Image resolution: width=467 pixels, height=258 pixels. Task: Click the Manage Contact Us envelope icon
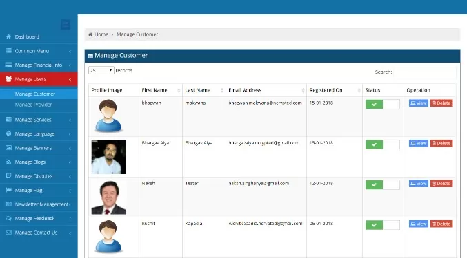(x=9, y=233)
